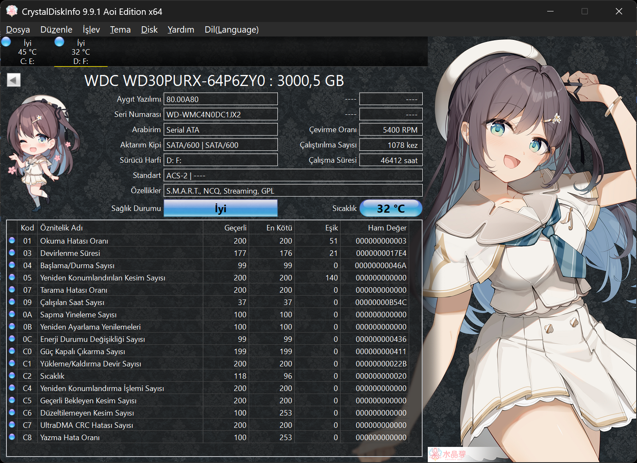Select the C: E: disk tab
The width and height of the screenshot is (637, 463).
click(27, 52)
